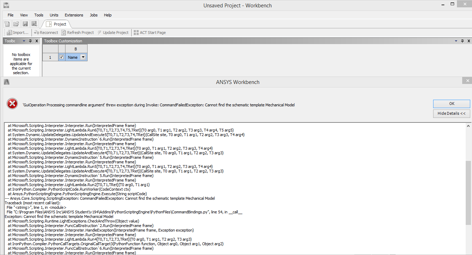Viewport: 472px width, 255px height.
Task: Open the Jobs menu
Action: [94, 15]
